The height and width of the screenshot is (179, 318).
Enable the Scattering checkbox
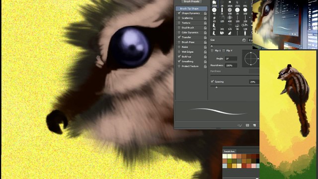[x=179, y=18]
